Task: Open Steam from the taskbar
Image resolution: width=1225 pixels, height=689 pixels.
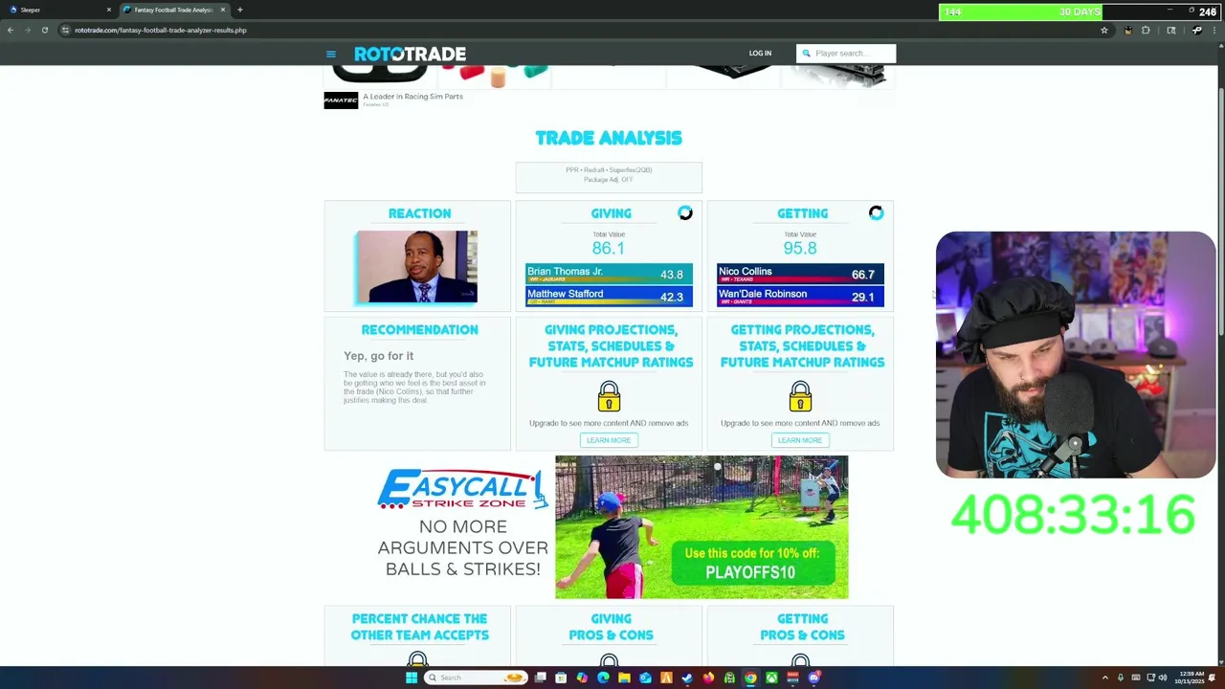Action: coord(687,678)
